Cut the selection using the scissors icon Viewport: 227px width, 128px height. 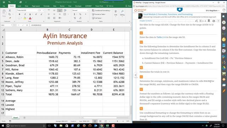[10, 10]
